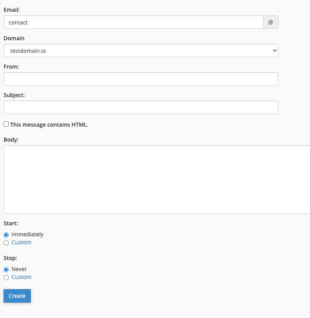This screenshot has height=318, width=310.
Task: Click the "Immediately" label text
Action: [27, 234]
